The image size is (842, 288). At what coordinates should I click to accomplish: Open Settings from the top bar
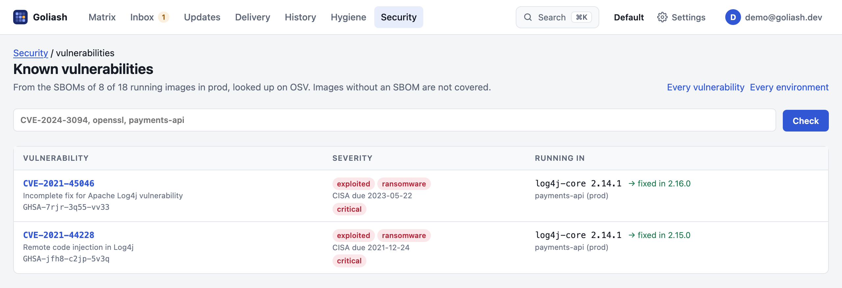681,17
